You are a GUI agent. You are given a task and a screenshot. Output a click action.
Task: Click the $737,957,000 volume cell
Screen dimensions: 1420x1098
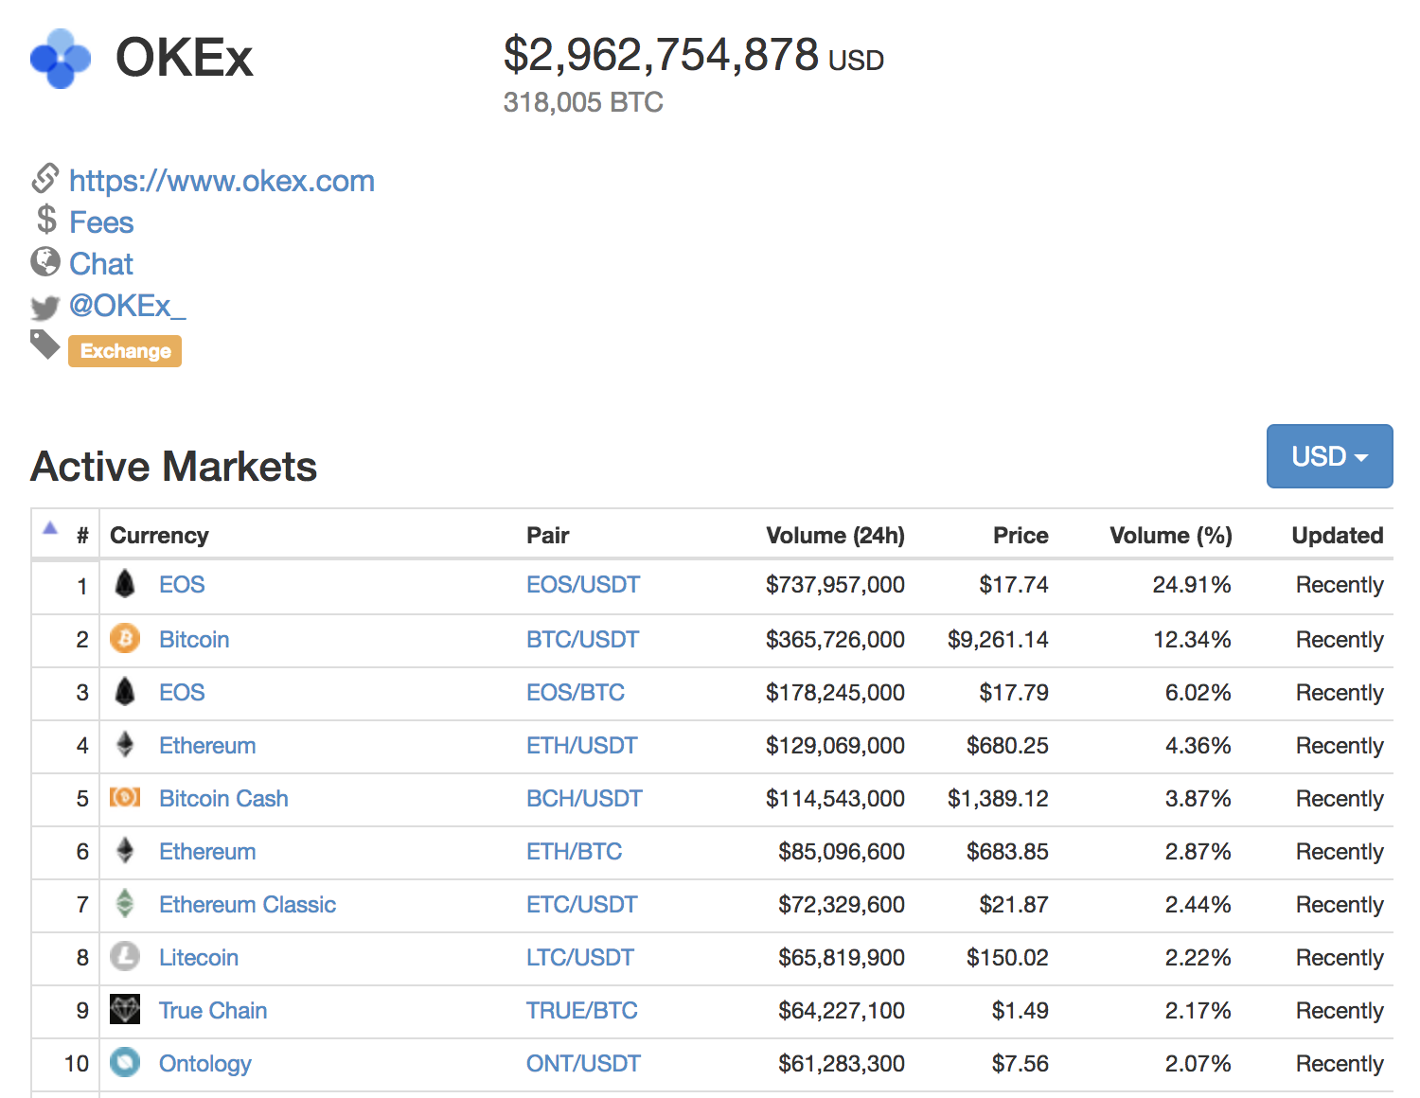click(835, 585)
